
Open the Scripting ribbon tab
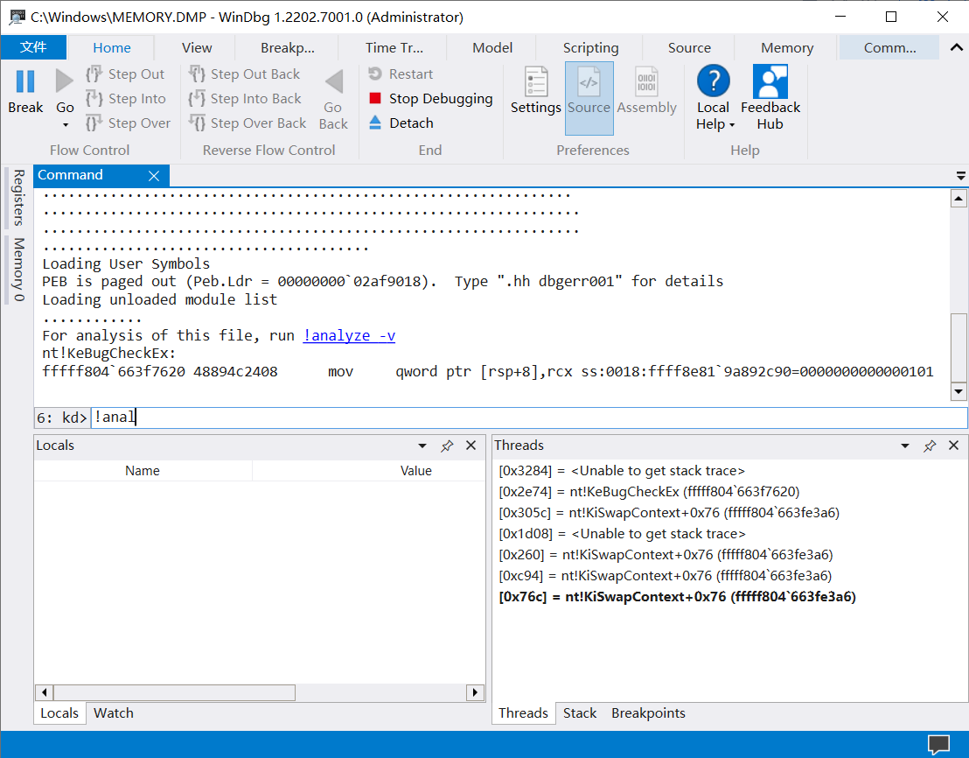coord(590,47)
